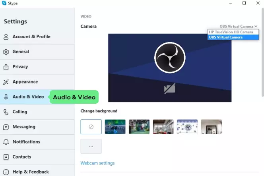Close the Skype window
Image resolution: width=264 pixels, height=176 pixels.
coord(258,3)
